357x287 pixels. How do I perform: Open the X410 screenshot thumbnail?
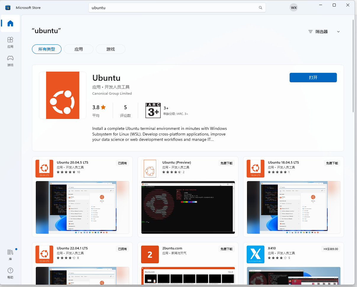click(293, 276)
